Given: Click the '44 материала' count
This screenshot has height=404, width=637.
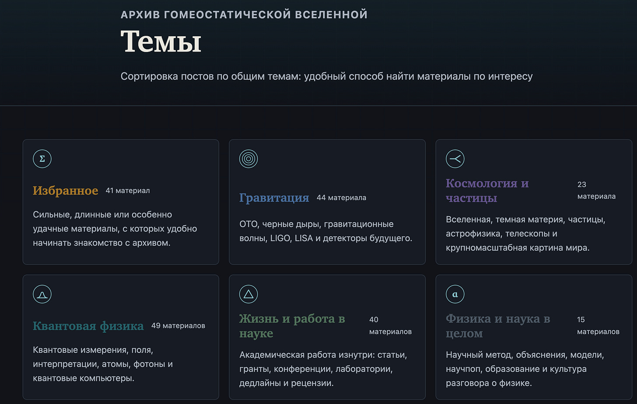Looking at the screenshot, I should click(x=341, y=197).
